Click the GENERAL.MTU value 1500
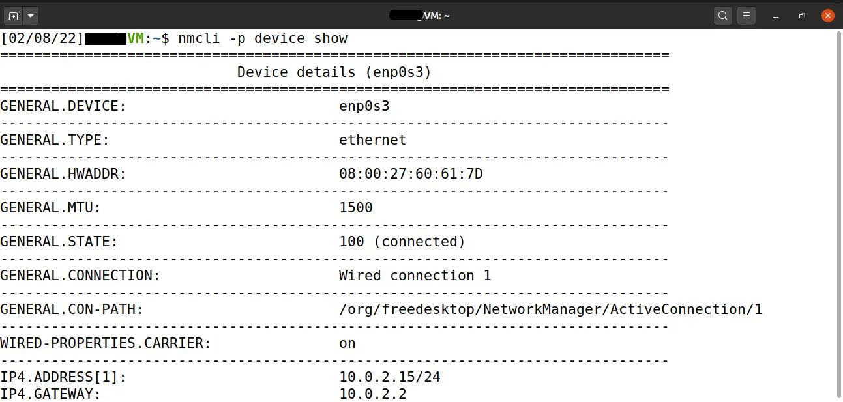 pos(356,208)
